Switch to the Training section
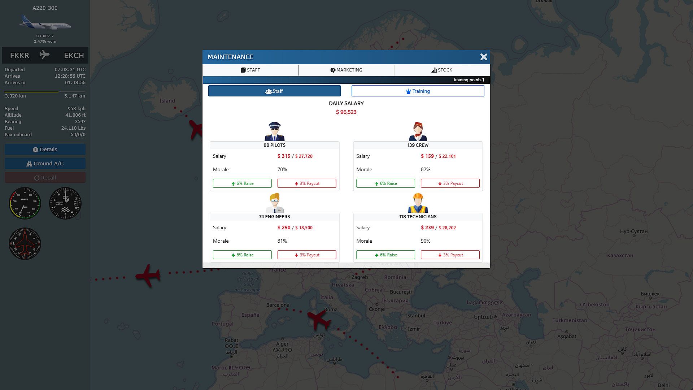Viewport: 693px width, 390px height. (418, 91)
